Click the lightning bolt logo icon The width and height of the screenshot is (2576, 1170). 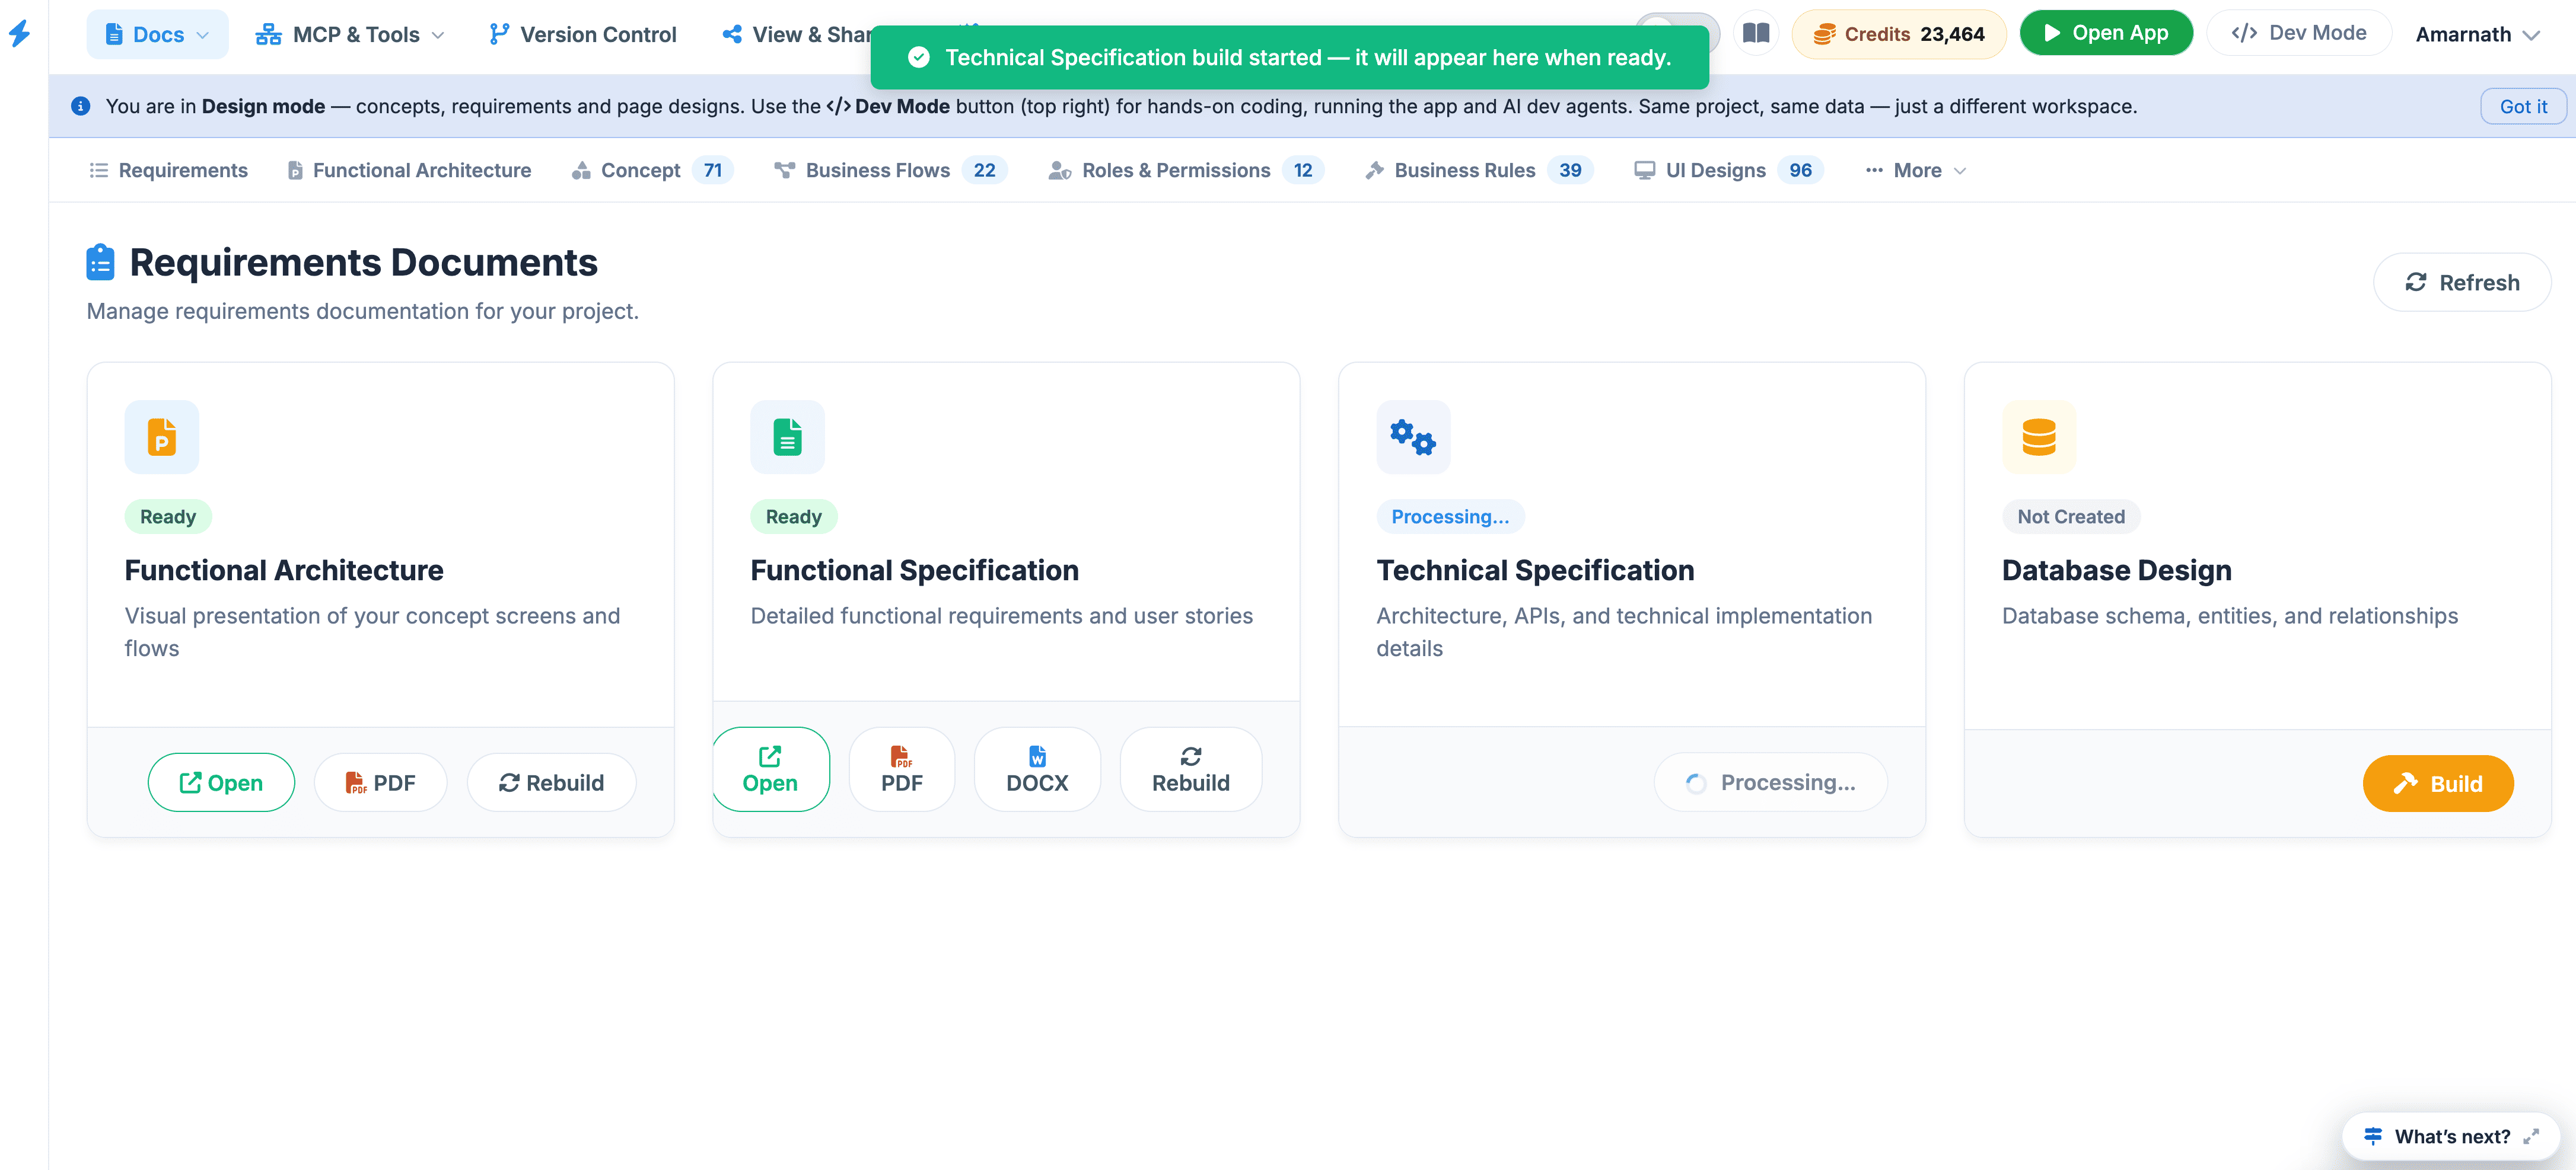click(20, 34)
